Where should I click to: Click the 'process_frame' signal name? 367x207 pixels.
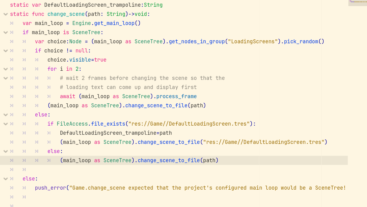click(176, 96)
